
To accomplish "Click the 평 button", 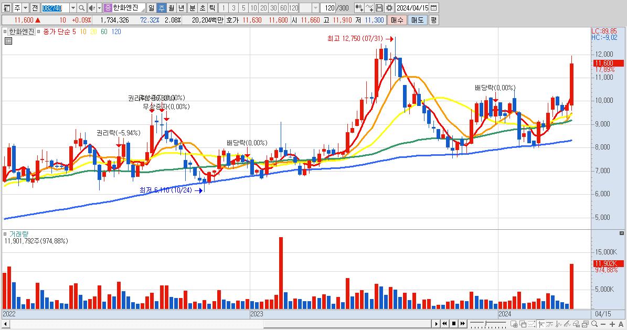I will [433, 20].
